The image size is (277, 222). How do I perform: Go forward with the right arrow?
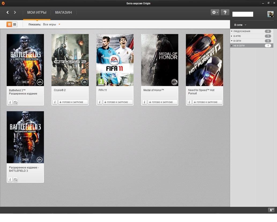tap(15, 12)
